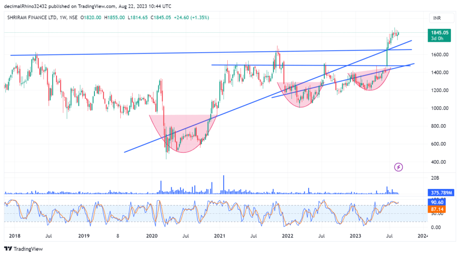Click the 600.00 price axis label
This screenshot has width=460, height=256.
click(x=438, y=144)
